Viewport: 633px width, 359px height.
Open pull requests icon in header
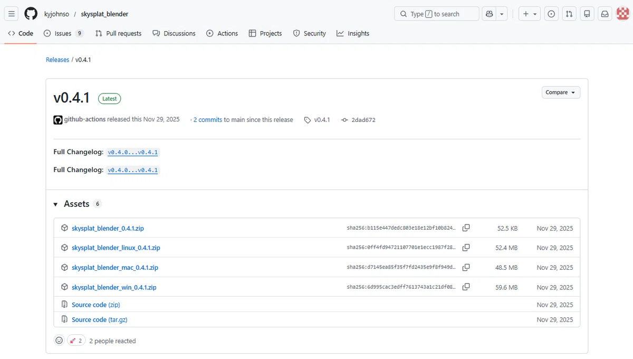point(569,14)
